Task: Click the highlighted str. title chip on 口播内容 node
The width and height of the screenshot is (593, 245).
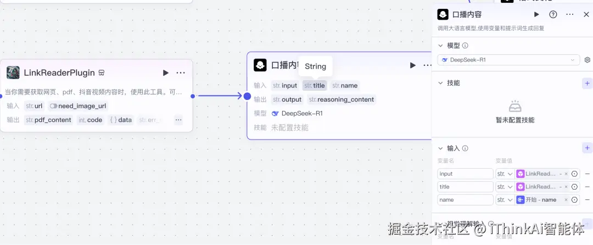Action: click(x=315, y=86)
